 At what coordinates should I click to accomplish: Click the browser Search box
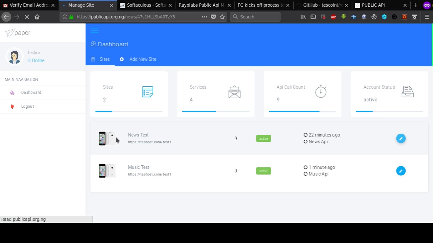(x=255, y=17)
